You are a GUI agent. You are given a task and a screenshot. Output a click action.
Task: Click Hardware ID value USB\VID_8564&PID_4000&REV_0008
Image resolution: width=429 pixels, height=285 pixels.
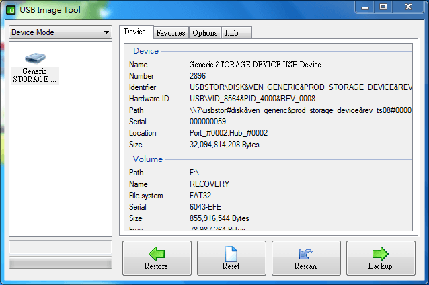[x=253, y=99]
